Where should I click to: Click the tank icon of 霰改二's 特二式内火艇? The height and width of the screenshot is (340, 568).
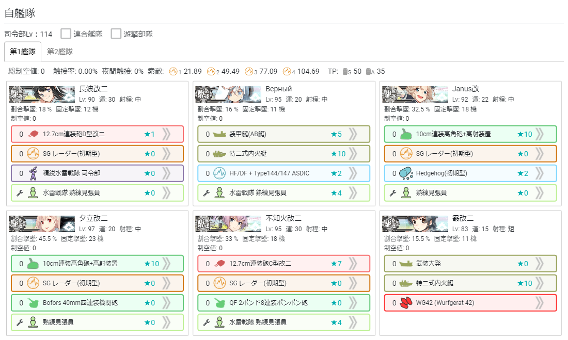pos(406,283)
